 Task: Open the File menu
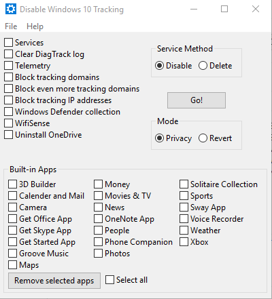(11, 26)
